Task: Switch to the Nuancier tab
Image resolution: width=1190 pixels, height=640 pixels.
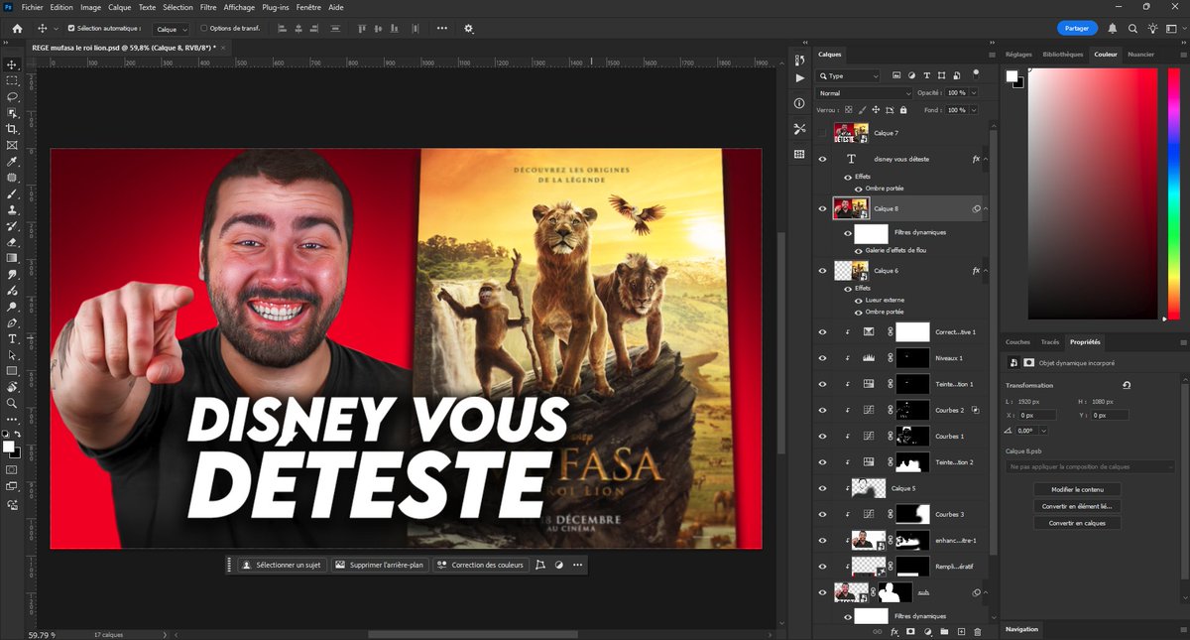Action: [x=1141, y=55]
